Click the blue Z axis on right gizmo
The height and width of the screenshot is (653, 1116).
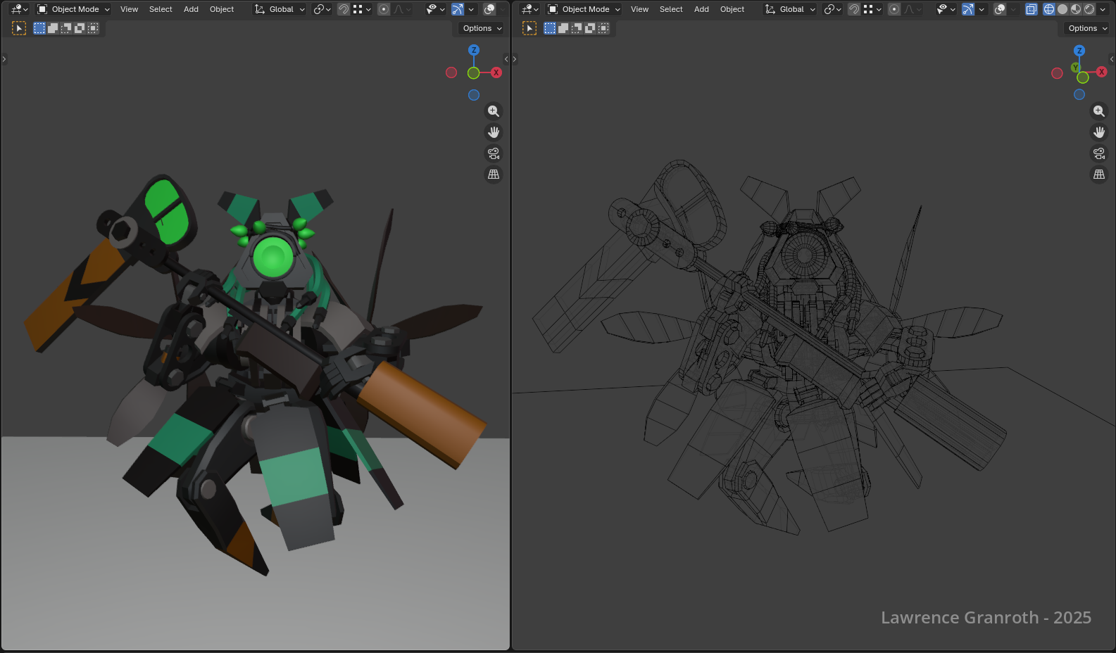pyautogui.click(x=1079, y=51)
